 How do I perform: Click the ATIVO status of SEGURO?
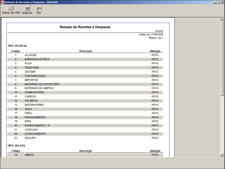155,138
